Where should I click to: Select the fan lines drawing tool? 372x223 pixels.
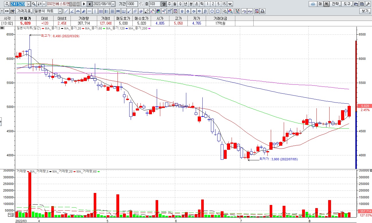pos(83,11)
